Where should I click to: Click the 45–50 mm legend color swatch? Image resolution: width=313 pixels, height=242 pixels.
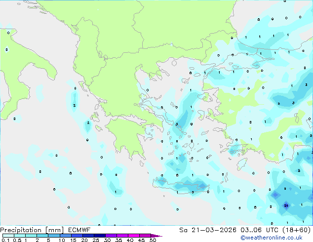tap(145, 236)
